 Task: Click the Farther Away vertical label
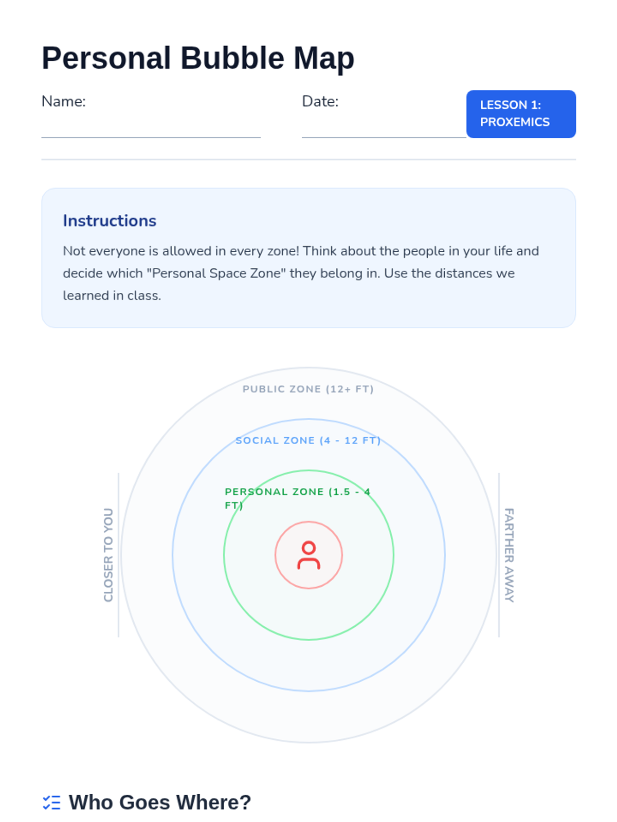pos(509,555)
